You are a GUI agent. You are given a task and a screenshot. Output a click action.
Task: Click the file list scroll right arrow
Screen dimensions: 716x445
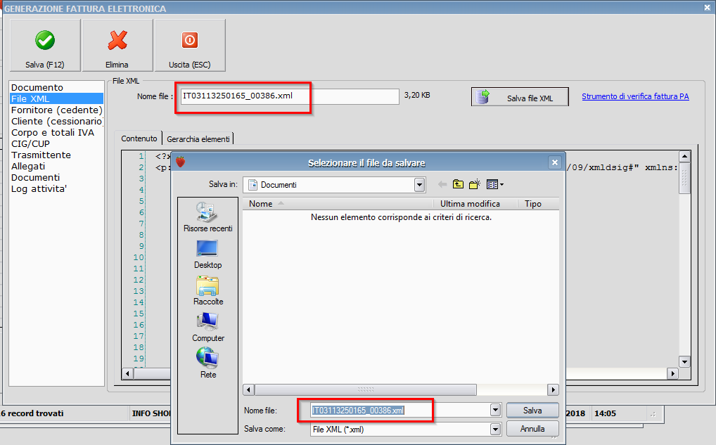pos(553,389)
